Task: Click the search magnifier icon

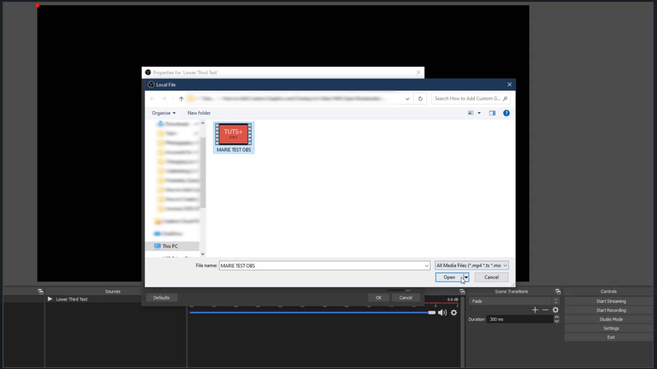Action: [x=505, y=98]
